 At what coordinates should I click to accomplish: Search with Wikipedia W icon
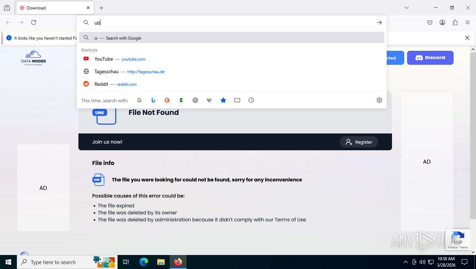209,100
